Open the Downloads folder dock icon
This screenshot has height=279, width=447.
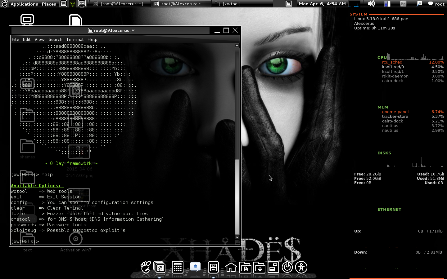259,267
